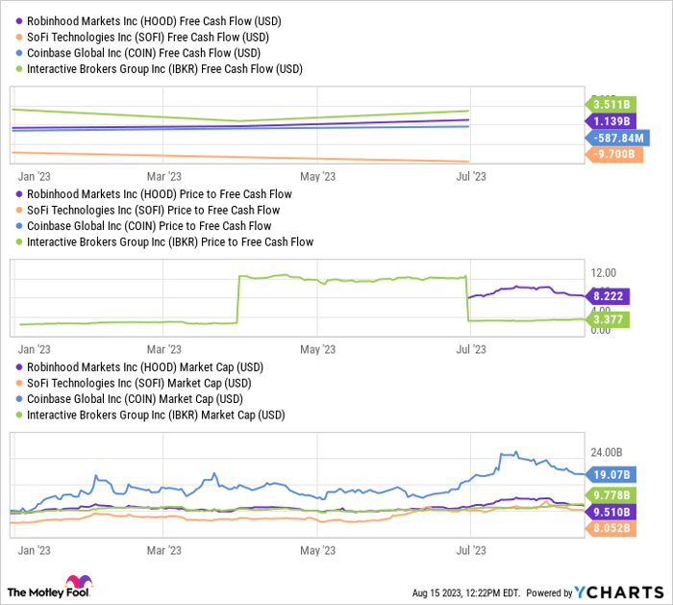Click the Coinbase Price to Free Cash Flow label
This screenshot has height=605, width=673.
(x=149, y=226)
